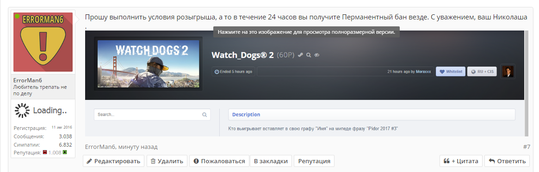Click the 'Ended 5 hours ago' label

(233, 71)
